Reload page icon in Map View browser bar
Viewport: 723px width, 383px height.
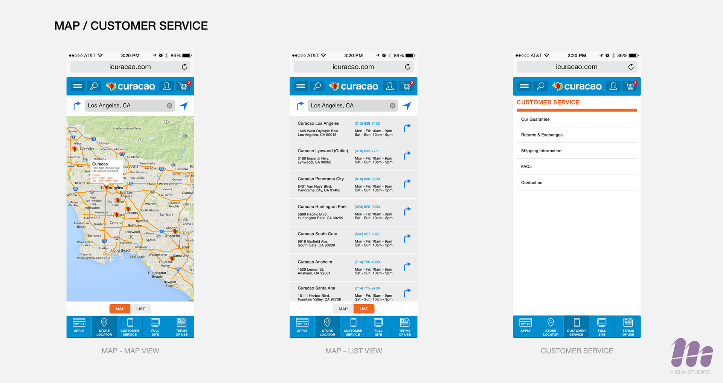185,67
